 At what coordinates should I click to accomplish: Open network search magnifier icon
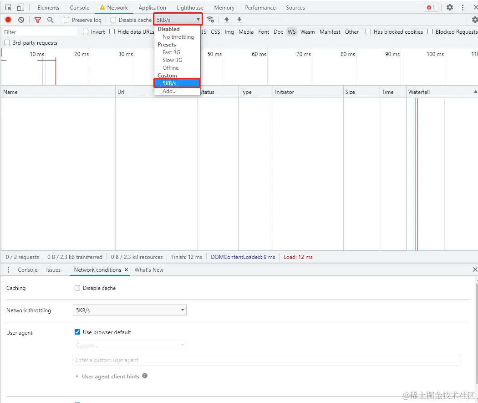click(50, 20)
